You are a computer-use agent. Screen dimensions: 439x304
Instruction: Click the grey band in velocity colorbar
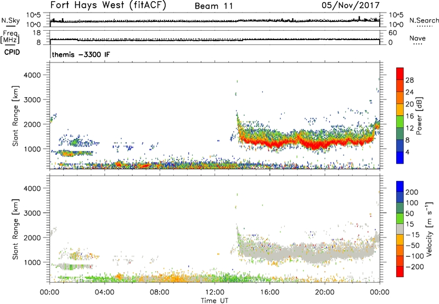point(400,229)
